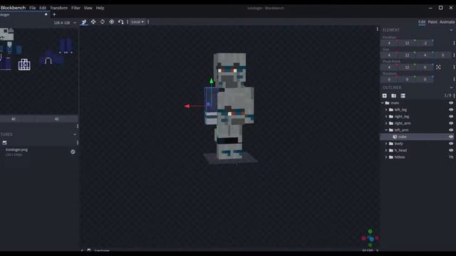Switch to Edit mode
The height and width of the screenshot is (256, 456).
(422, 22)
